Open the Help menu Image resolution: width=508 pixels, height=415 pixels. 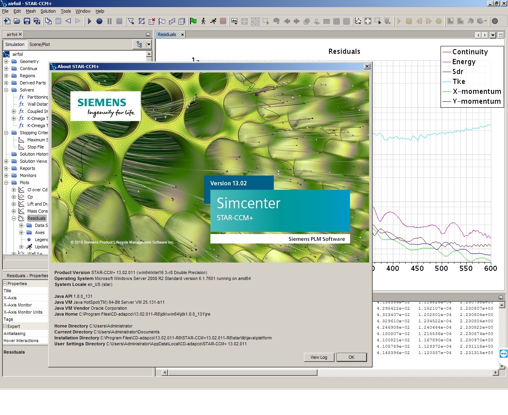click(100, 11)
